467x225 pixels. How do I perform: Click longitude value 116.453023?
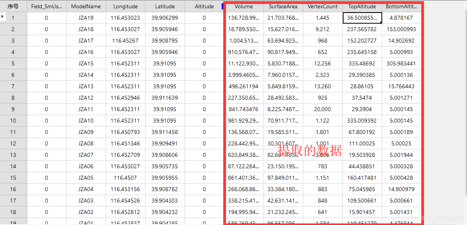coord(125,18)
